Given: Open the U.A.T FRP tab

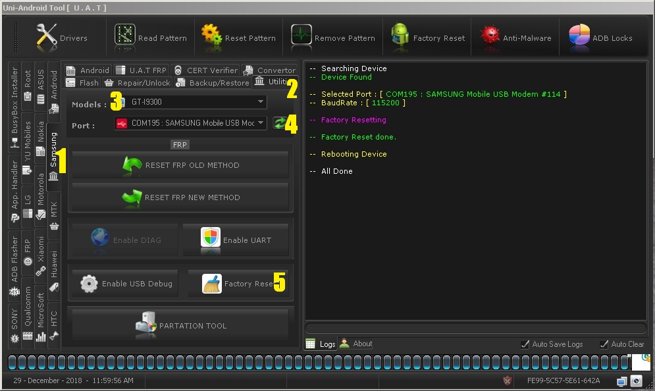Looking at the screenshot, I should click(141, 70).
